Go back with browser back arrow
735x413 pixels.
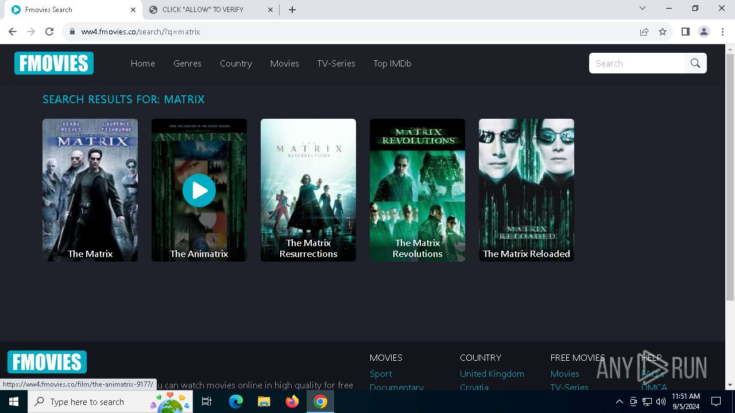click(x=13, y=32)
